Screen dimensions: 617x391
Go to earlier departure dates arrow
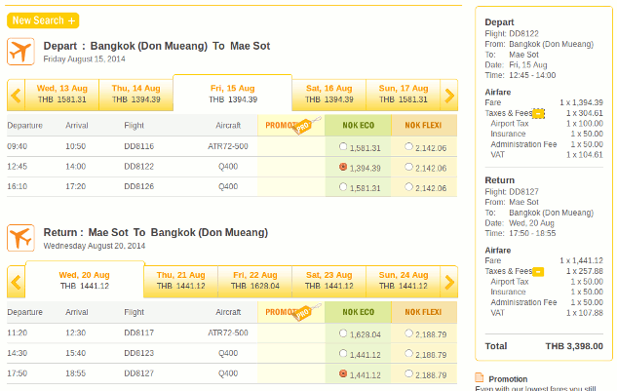click(16, 96)
